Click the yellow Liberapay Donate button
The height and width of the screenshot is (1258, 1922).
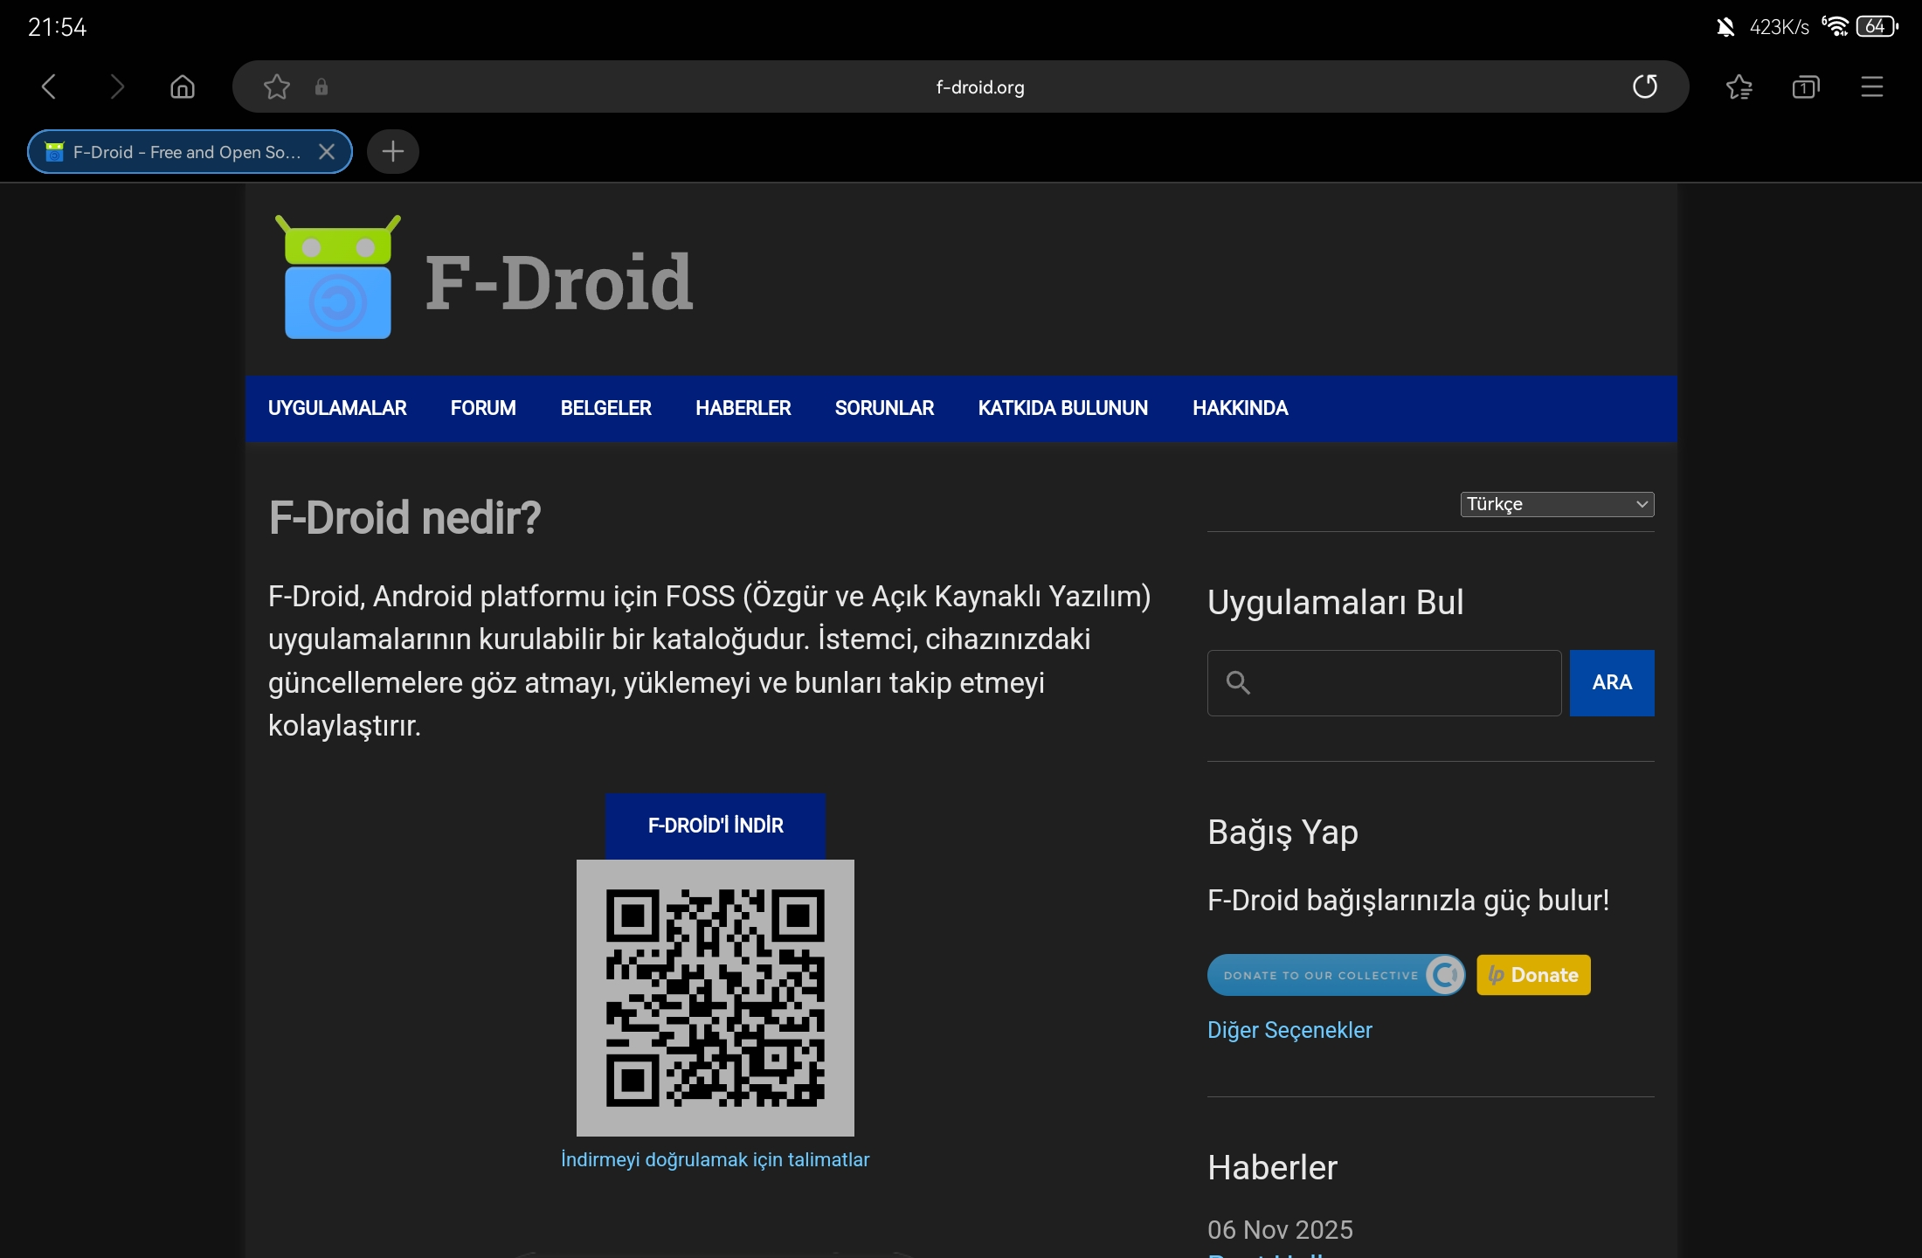point(1533,975)
